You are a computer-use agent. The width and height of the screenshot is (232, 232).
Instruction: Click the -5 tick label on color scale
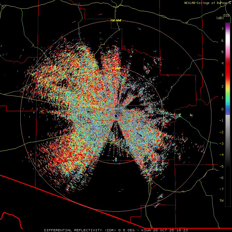tap(221, 167)
